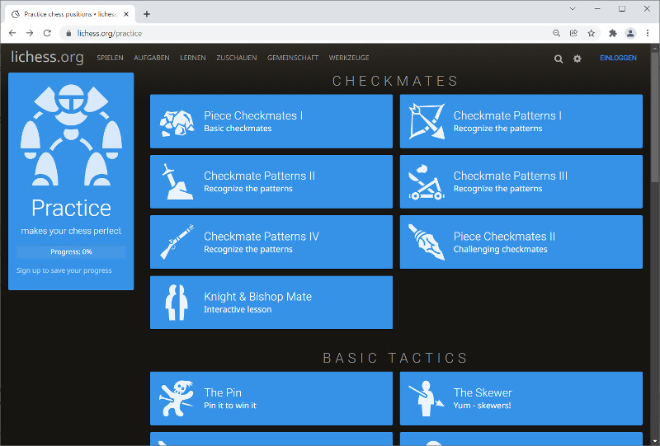Viewport: 660px width, 446px height.
Task: Open the Checkmate Patterns II title
Action: pyautogui.click(x=259, y=176)
